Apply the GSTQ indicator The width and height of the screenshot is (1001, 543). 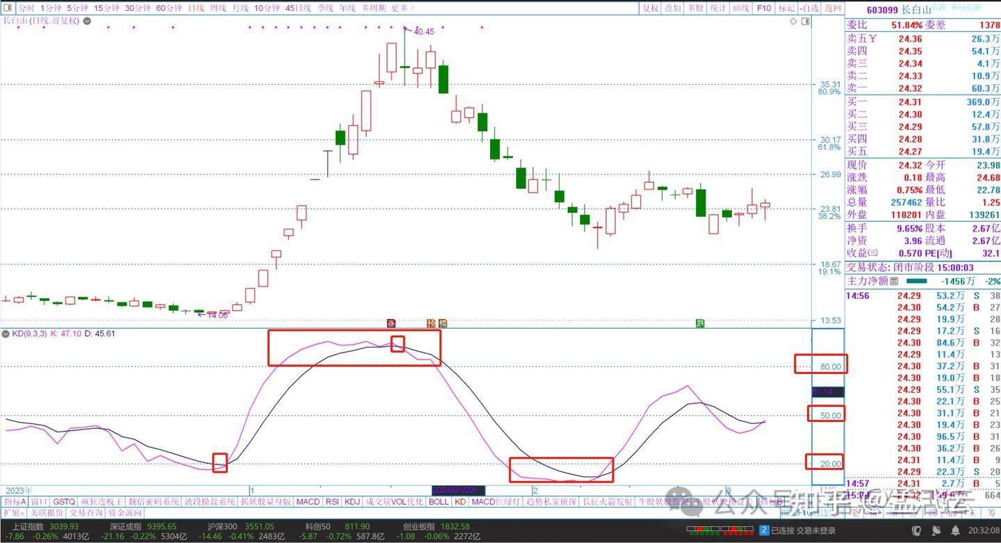coord(64,501)
